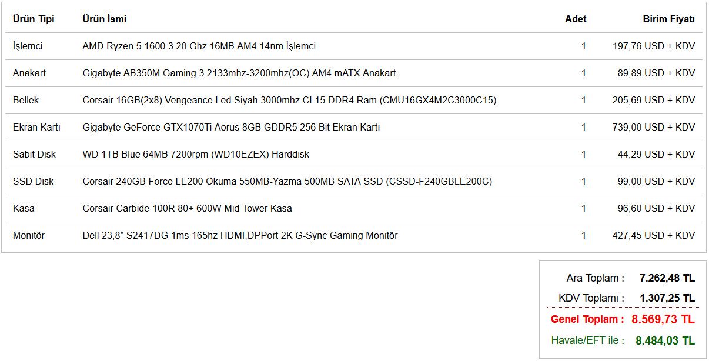Screen dimensions: 709x361
Task: Click the 427,45 USD + KDV price
Action: pos(654,235)
